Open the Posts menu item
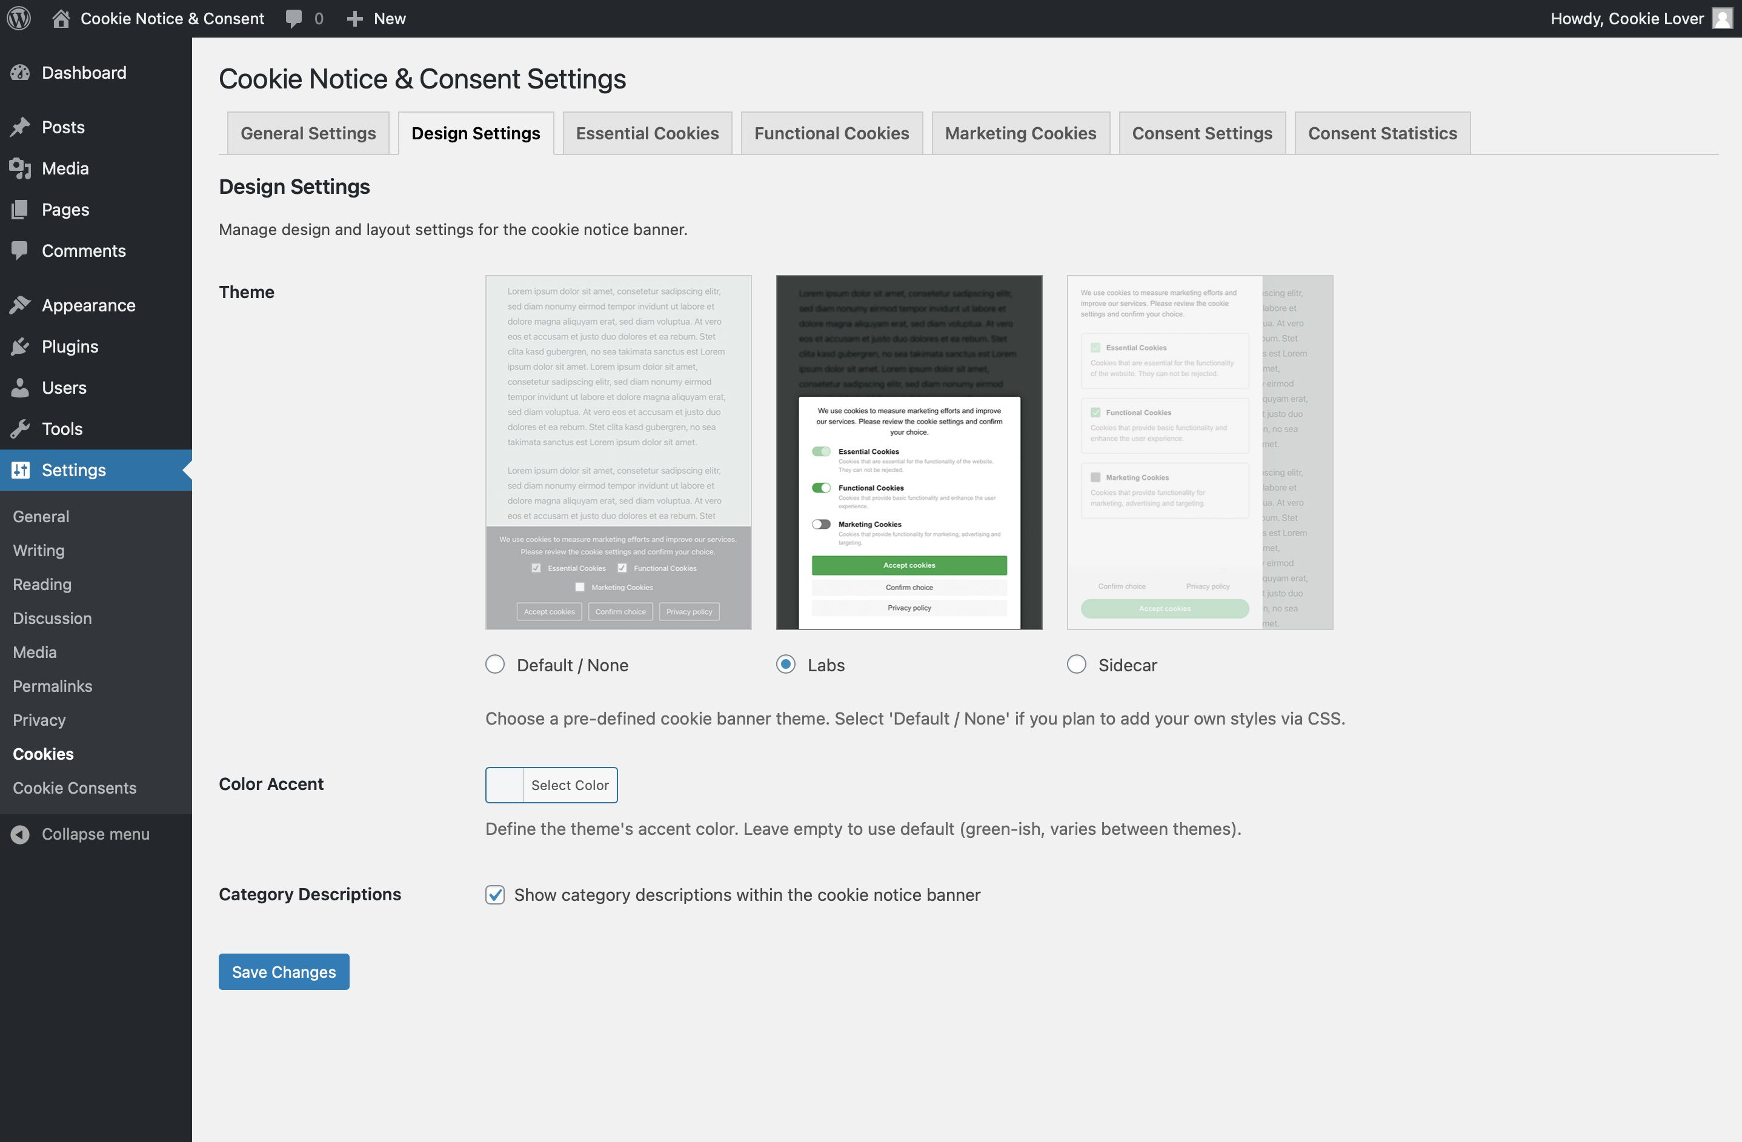This screenshot has width=1742, height=1142. tap(63, 127)
